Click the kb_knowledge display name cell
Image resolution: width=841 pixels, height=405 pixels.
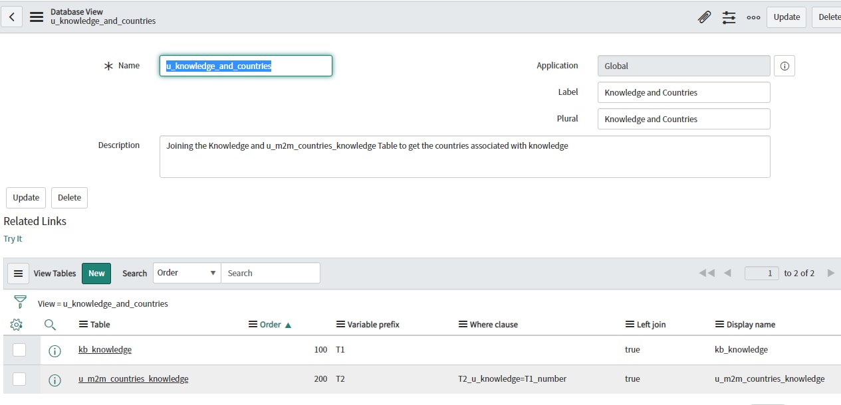(741, 349)
